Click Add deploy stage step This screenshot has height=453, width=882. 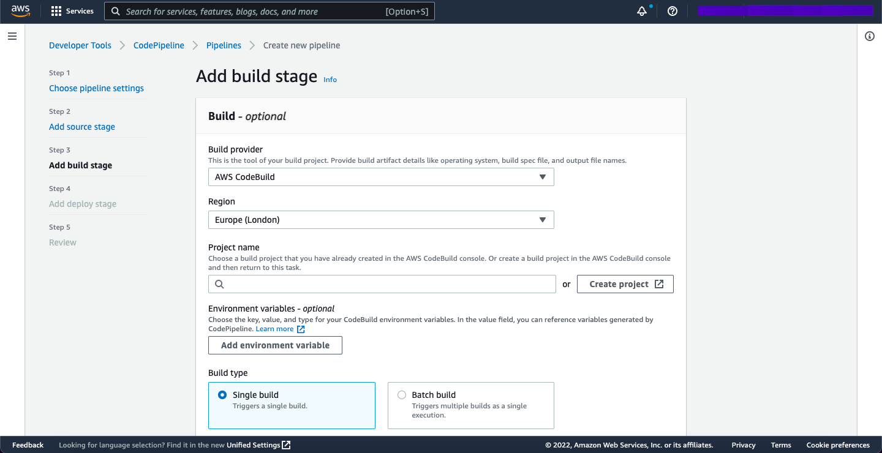(x=83, y=204)
